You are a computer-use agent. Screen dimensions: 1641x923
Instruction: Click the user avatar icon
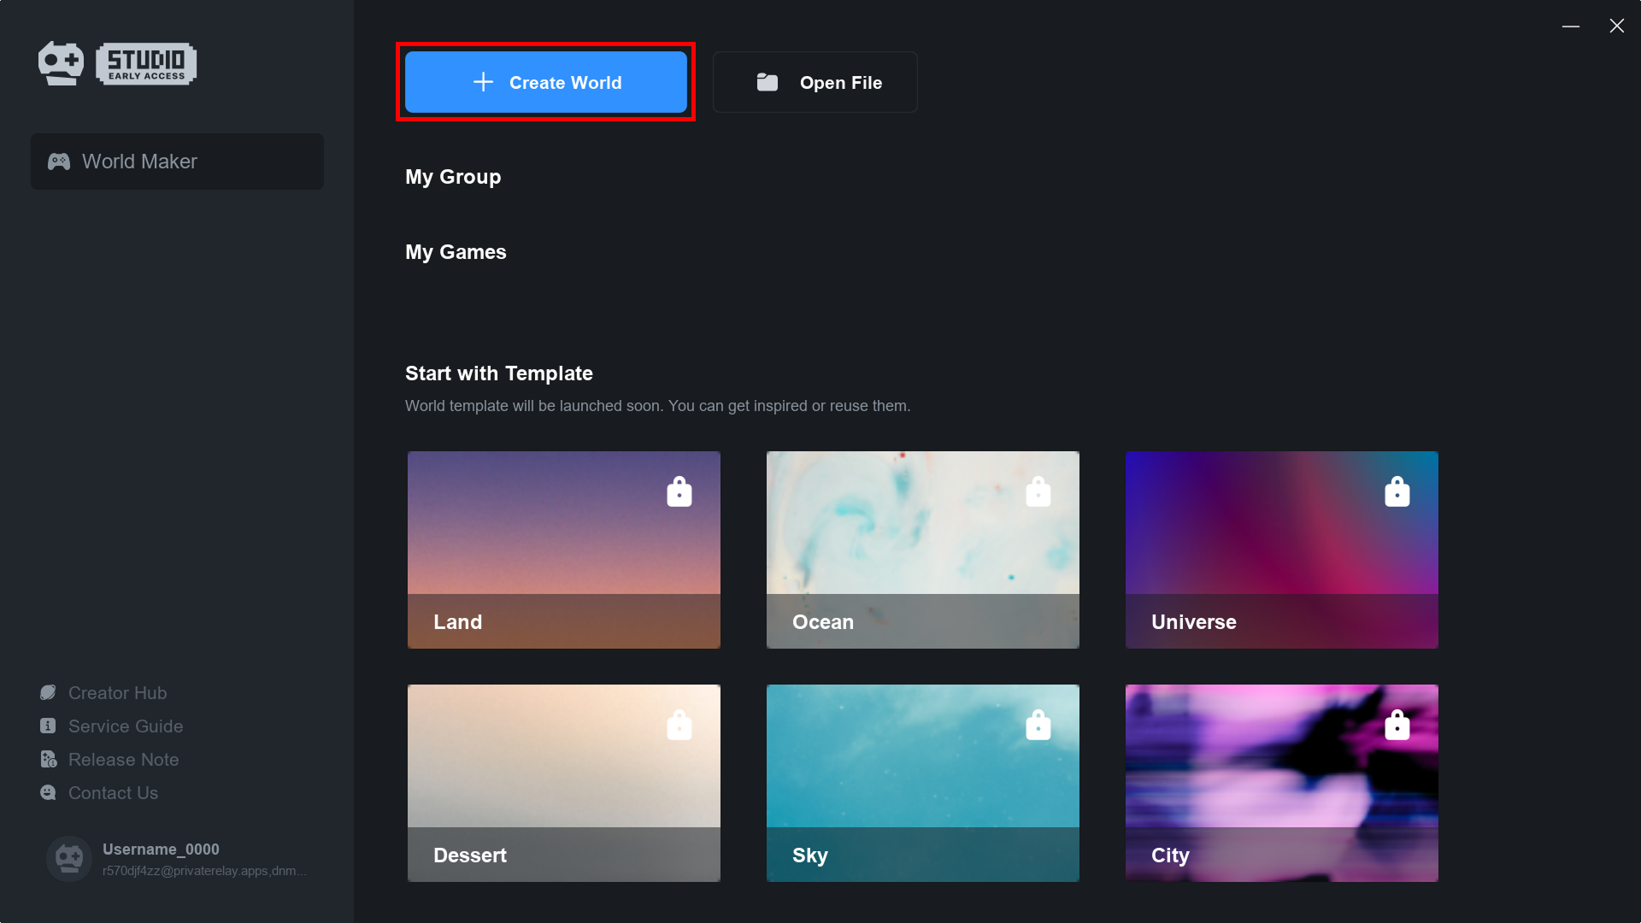click(69, 858)
